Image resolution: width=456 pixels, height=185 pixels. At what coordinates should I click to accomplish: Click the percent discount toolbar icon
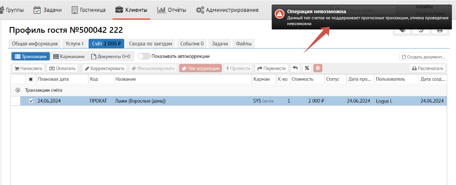pyautogui.click(x=307, y=69)
